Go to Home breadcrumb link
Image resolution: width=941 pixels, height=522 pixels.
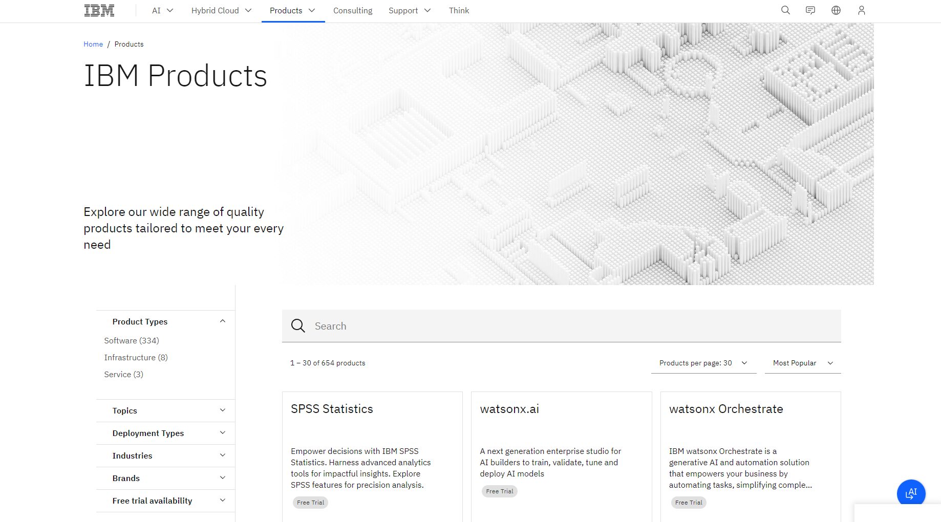[93, 44]
